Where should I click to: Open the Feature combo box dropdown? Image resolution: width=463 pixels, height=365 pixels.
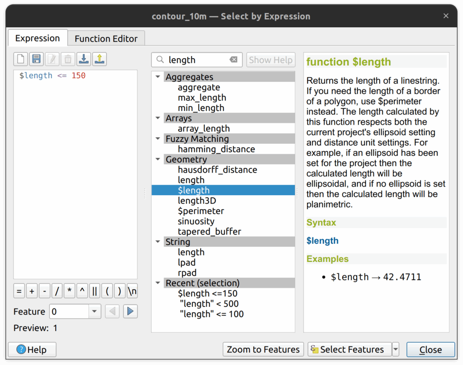[94, 311]
